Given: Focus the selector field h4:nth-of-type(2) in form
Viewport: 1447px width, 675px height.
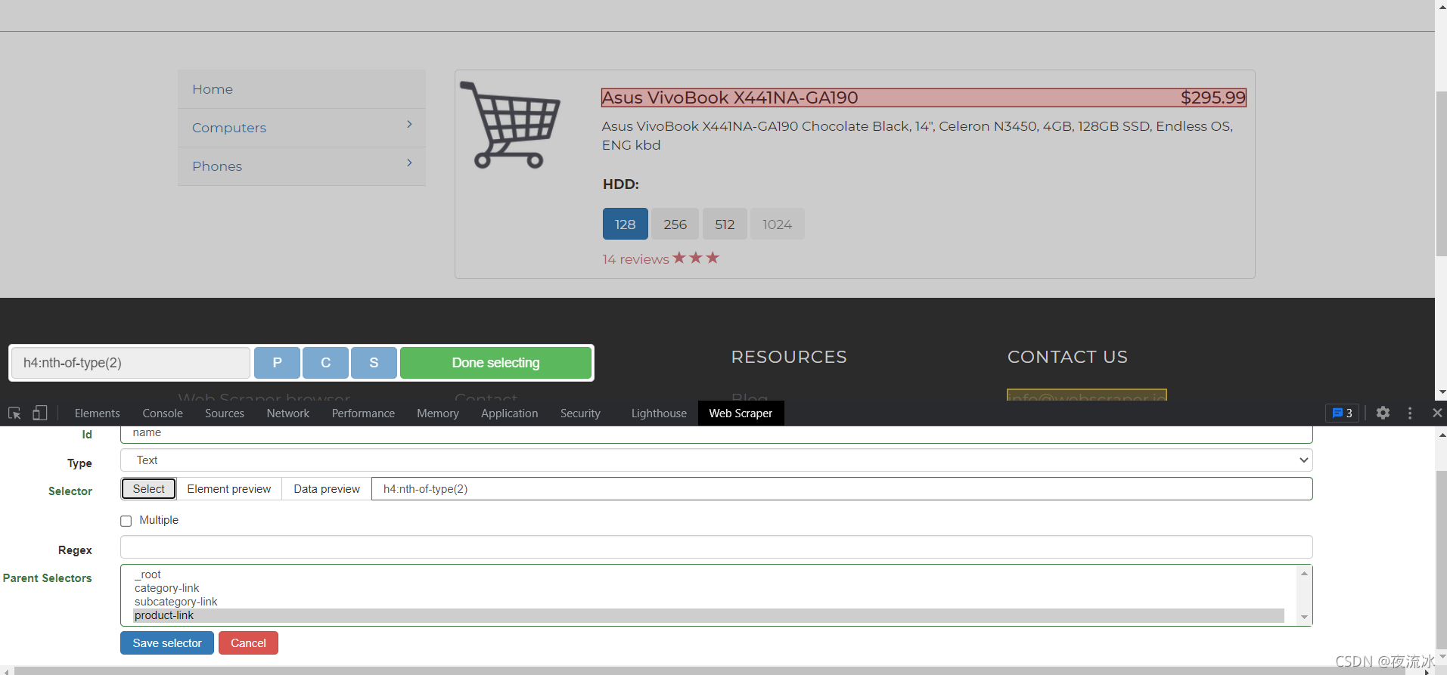Looking at the screenshot, I should coord(842,489).
